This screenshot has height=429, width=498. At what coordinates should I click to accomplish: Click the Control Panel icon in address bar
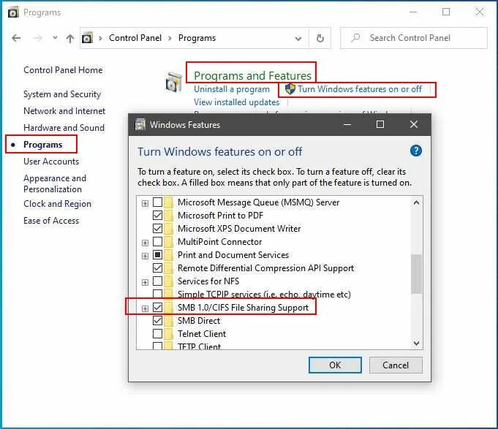click(x=87, y=38)
